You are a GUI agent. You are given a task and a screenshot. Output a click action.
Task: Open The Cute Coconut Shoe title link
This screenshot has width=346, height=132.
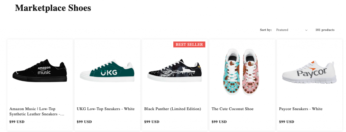[232, 109]
